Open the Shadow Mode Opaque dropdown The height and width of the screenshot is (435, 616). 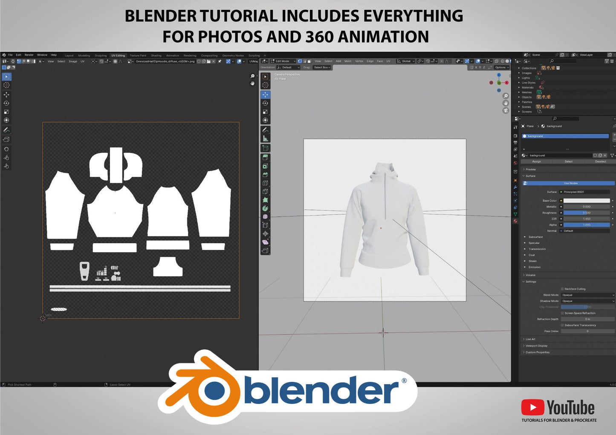click(x=588, y=301)
